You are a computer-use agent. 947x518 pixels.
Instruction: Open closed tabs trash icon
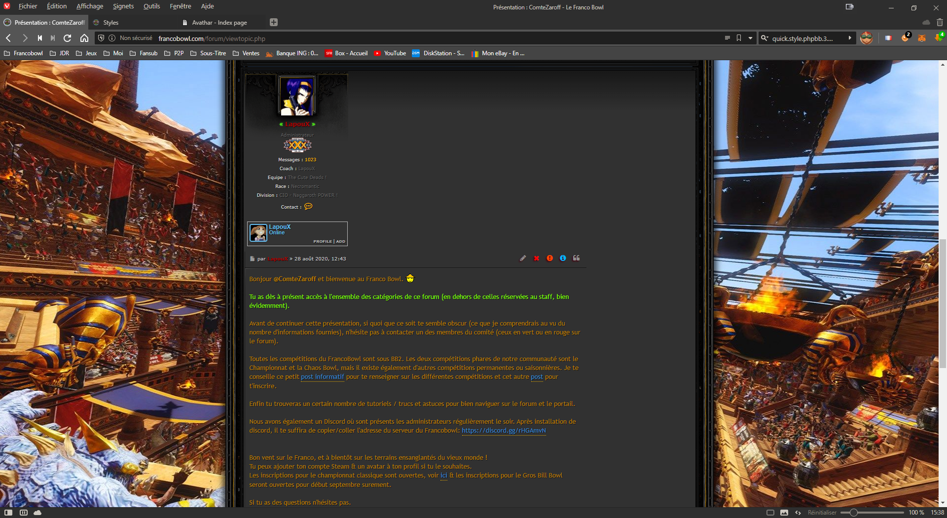pyautogui.click(x=940, y=22)
